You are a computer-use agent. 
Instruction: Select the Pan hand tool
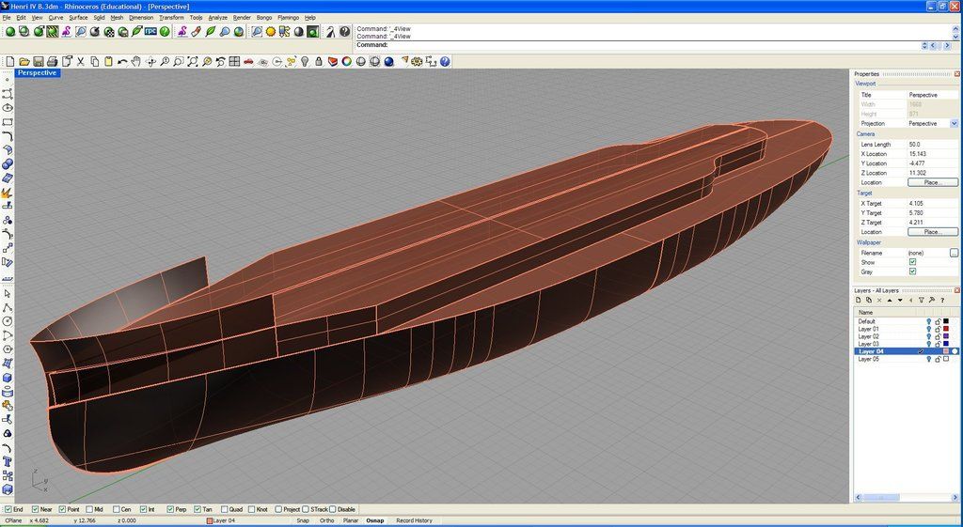[135, 61]
